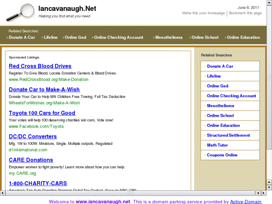This screenshot has height=204, width=272.
Task: Open Online Ged in top bar
Action: tap(76, 37)
